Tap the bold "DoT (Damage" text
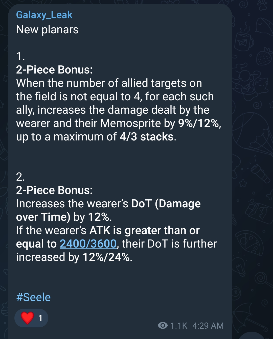 coord(166,204)
